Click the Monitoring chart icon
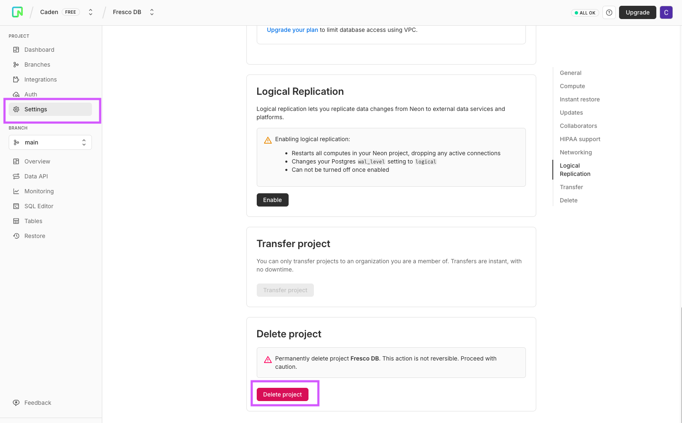 click(16, 191)
